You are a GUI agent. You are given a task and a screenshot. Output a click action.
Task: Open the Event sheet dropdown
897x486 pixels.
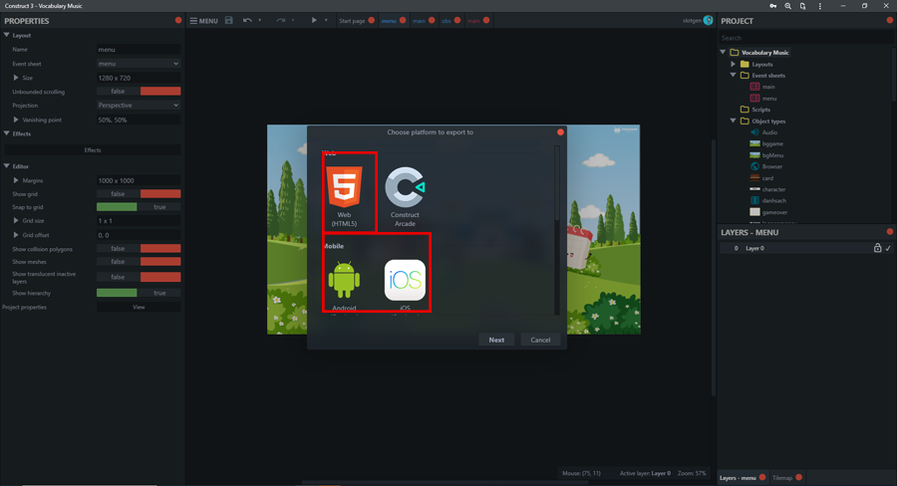(x=139, y=64)
